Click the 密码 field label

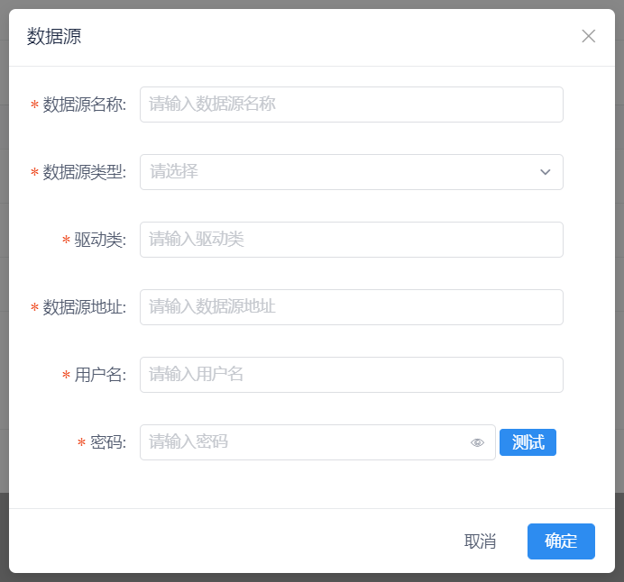coord(108,443)
